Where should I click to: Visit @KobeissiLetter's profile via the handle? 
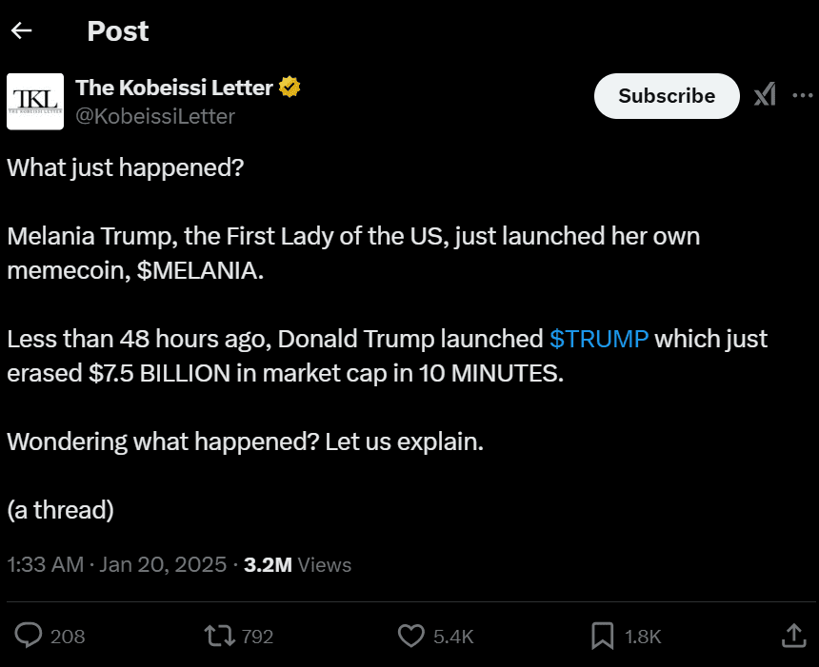[x=154, y=116]
